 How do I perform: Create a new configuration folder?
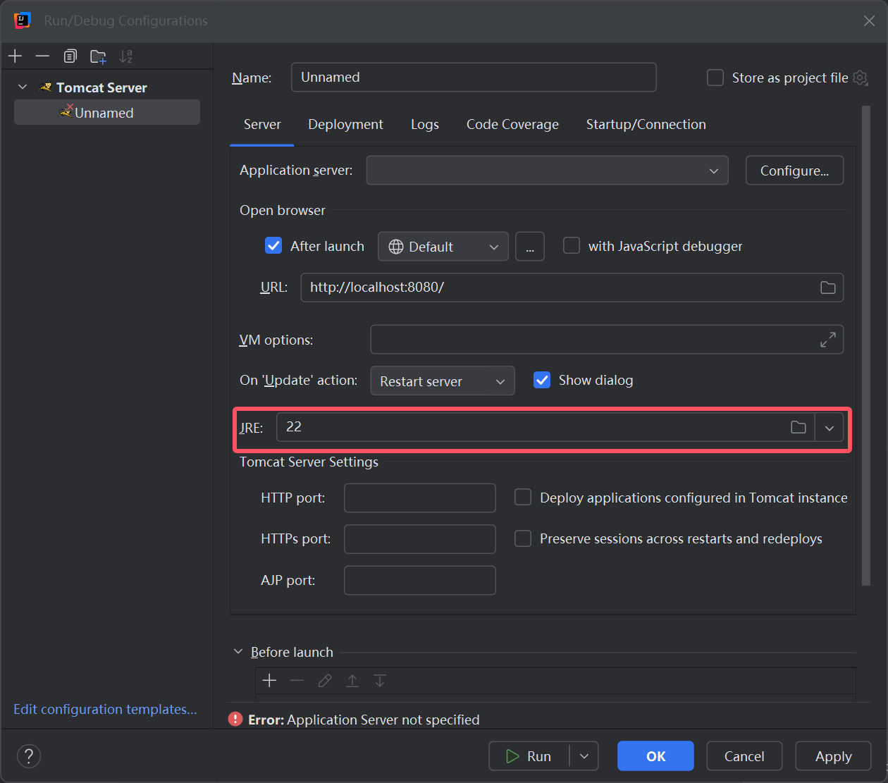pos(98,56)
